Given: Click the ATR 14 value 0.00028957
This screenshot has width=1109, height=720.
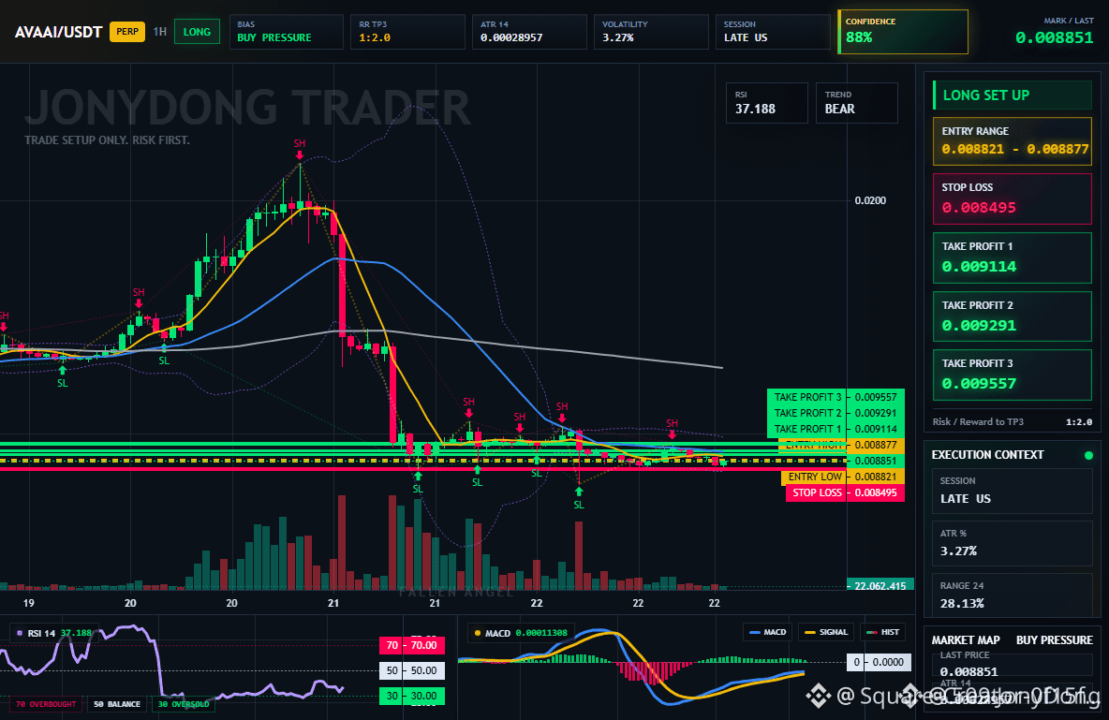Looking at the screenshot, I should pos(511,37).
